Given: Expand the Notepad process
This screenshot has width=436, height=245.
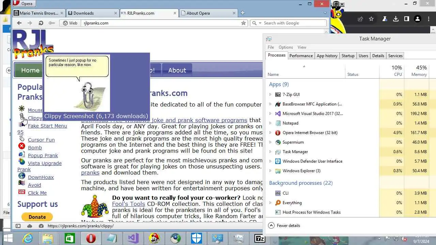Looking at the screenshot, I should (x=270, y=123).
